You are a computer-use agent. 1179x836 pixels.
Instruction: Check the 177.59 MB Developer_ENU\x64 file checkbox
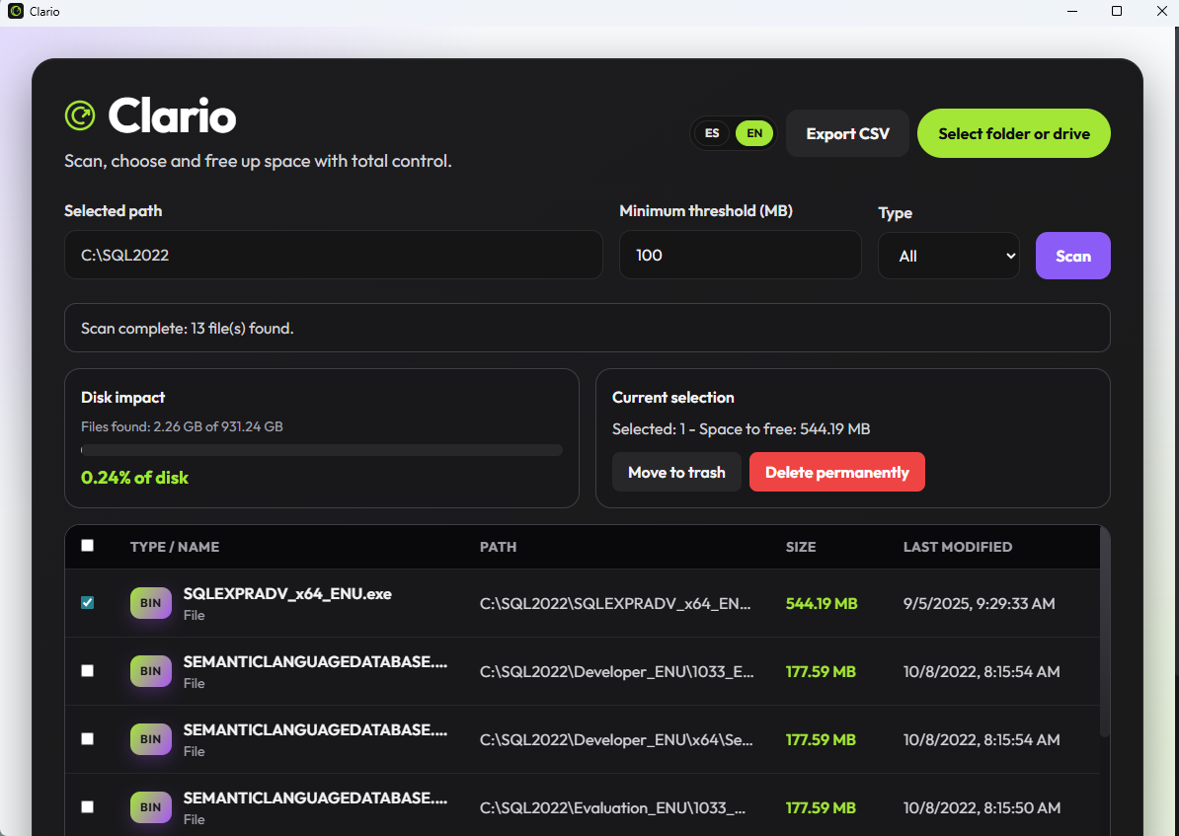point(87,738)
